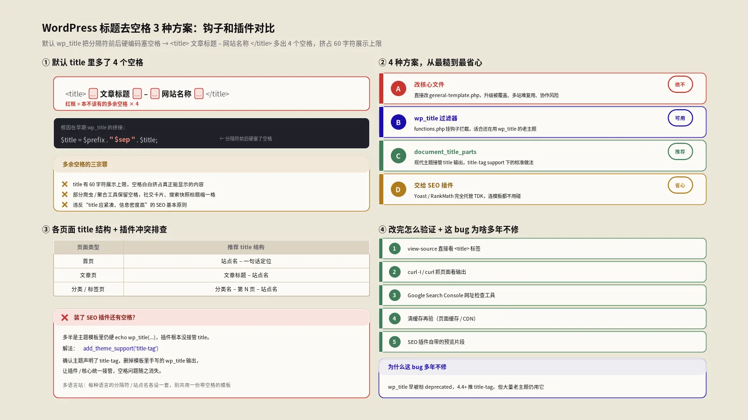Click the 根因在早期 wp_title 的拼接 caption
The height and width of the screenshot is (420, 748).
(93, 127)
